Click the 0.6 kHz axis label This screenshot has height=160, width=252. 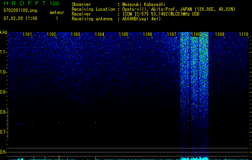pos(3,152)
